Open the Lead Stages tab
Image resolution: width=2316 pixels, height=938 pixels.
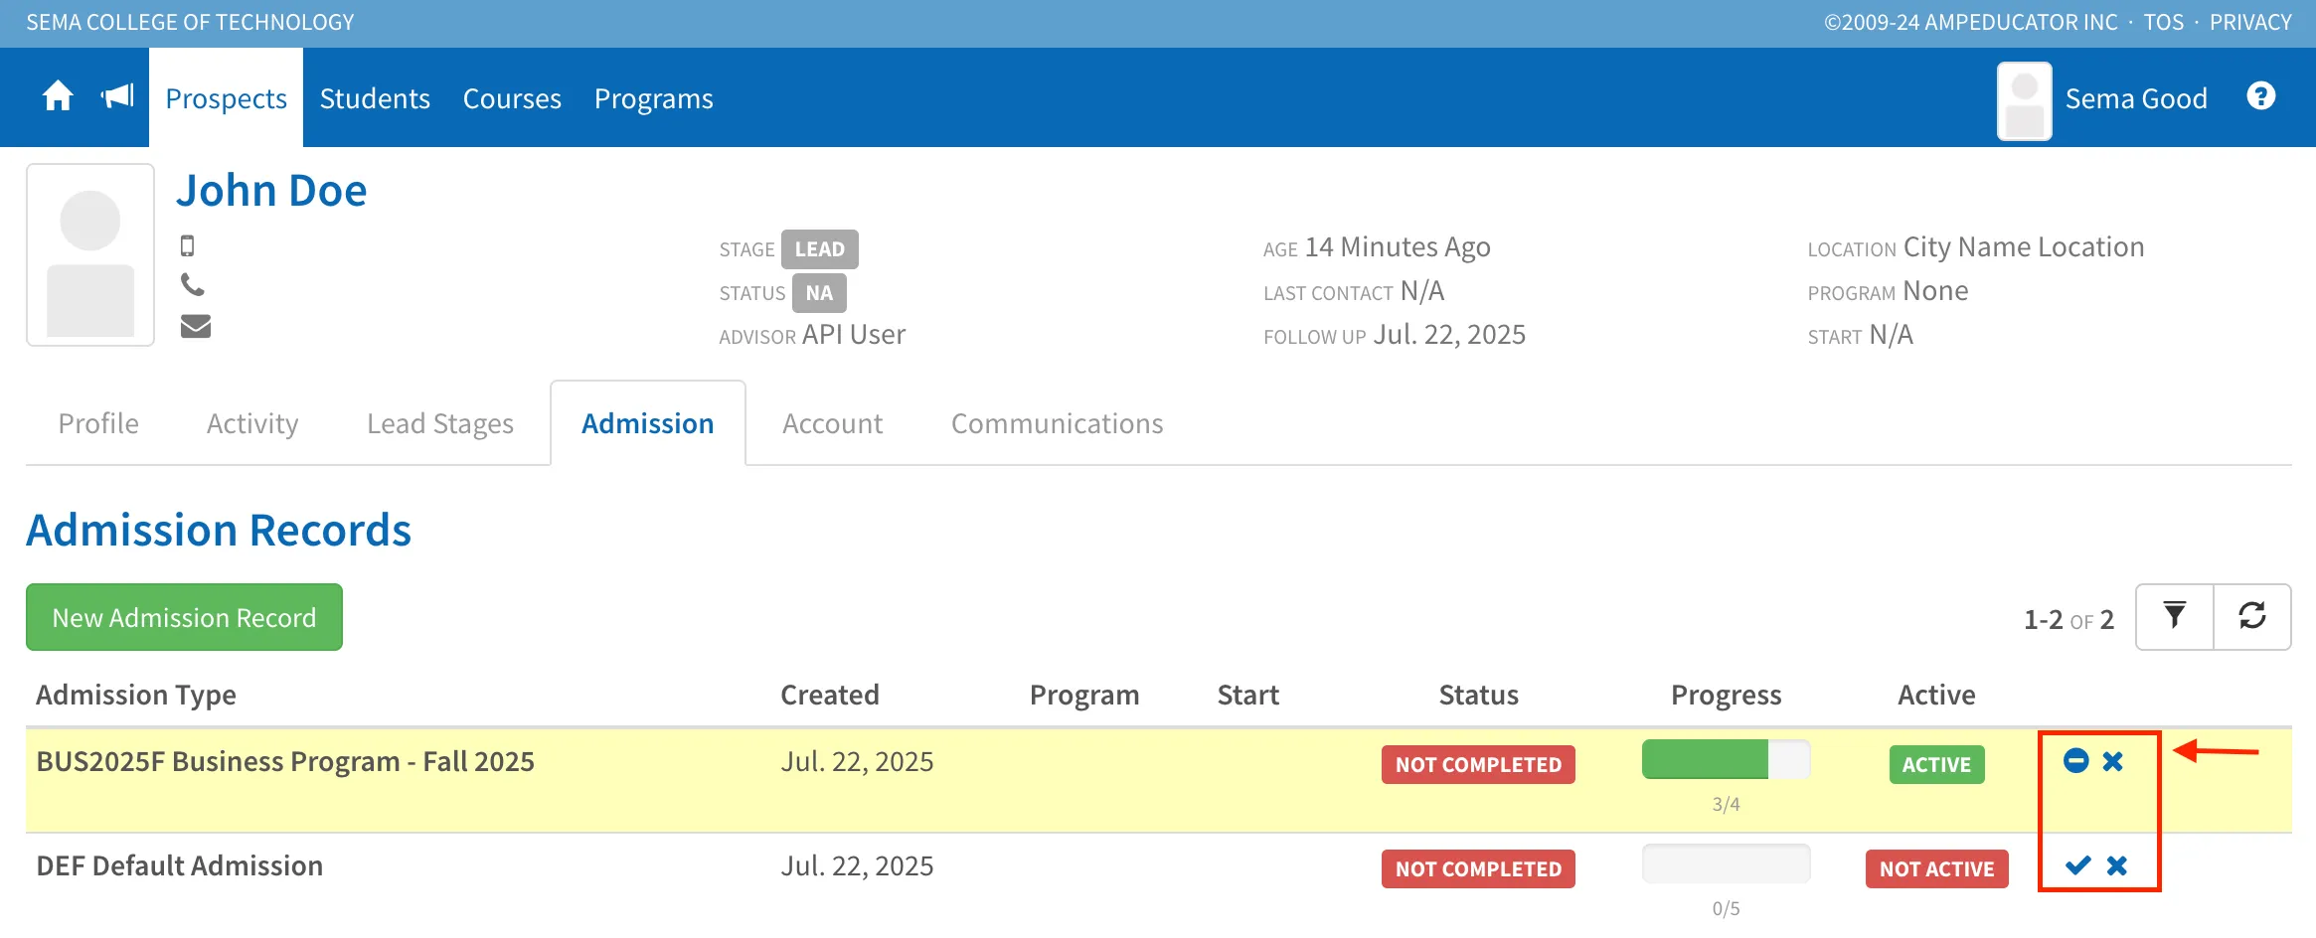pos(440,423)
